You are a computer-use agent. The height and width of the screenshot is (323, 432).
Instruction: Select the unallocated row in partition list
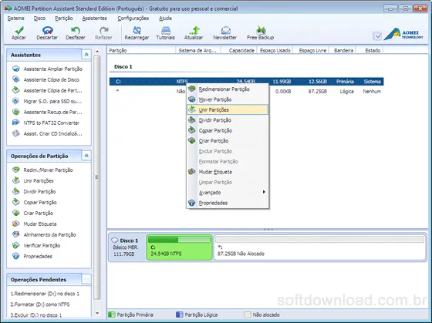pos(247,92)
